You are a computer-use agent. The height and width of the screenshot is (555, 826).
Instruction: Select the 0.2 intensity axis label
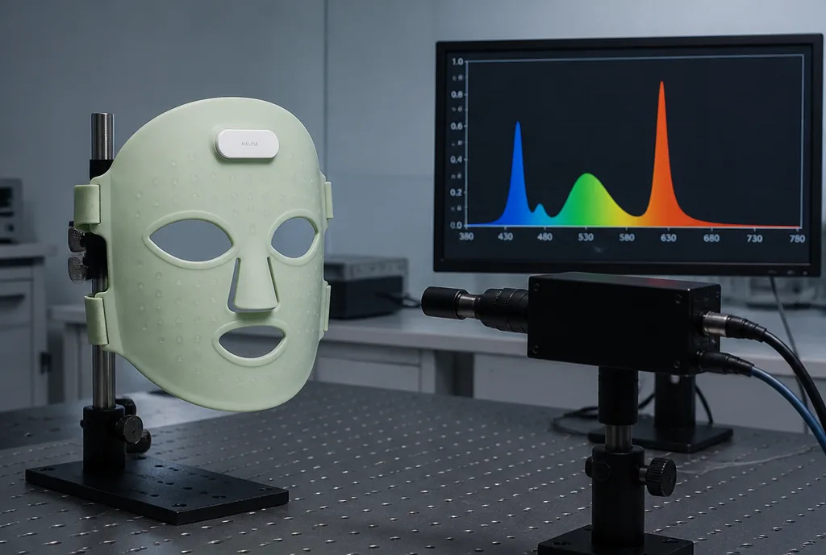[x=457, y=193]
